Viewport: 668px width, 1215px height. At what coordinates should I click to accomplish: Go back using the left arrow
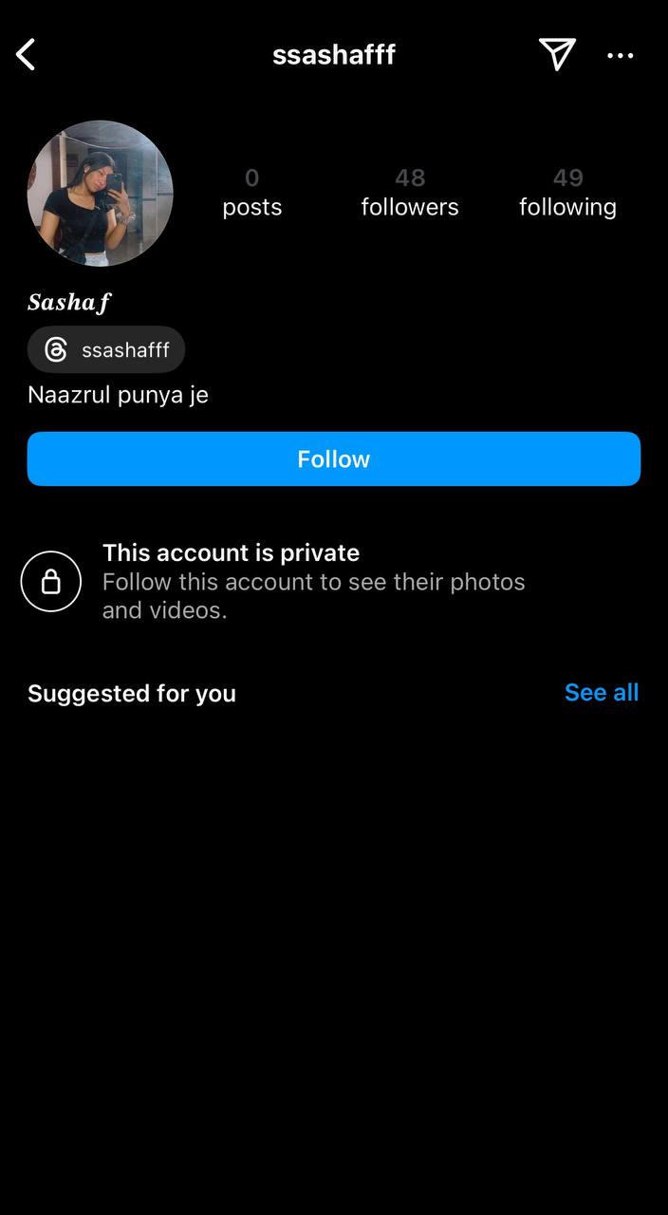26,55
